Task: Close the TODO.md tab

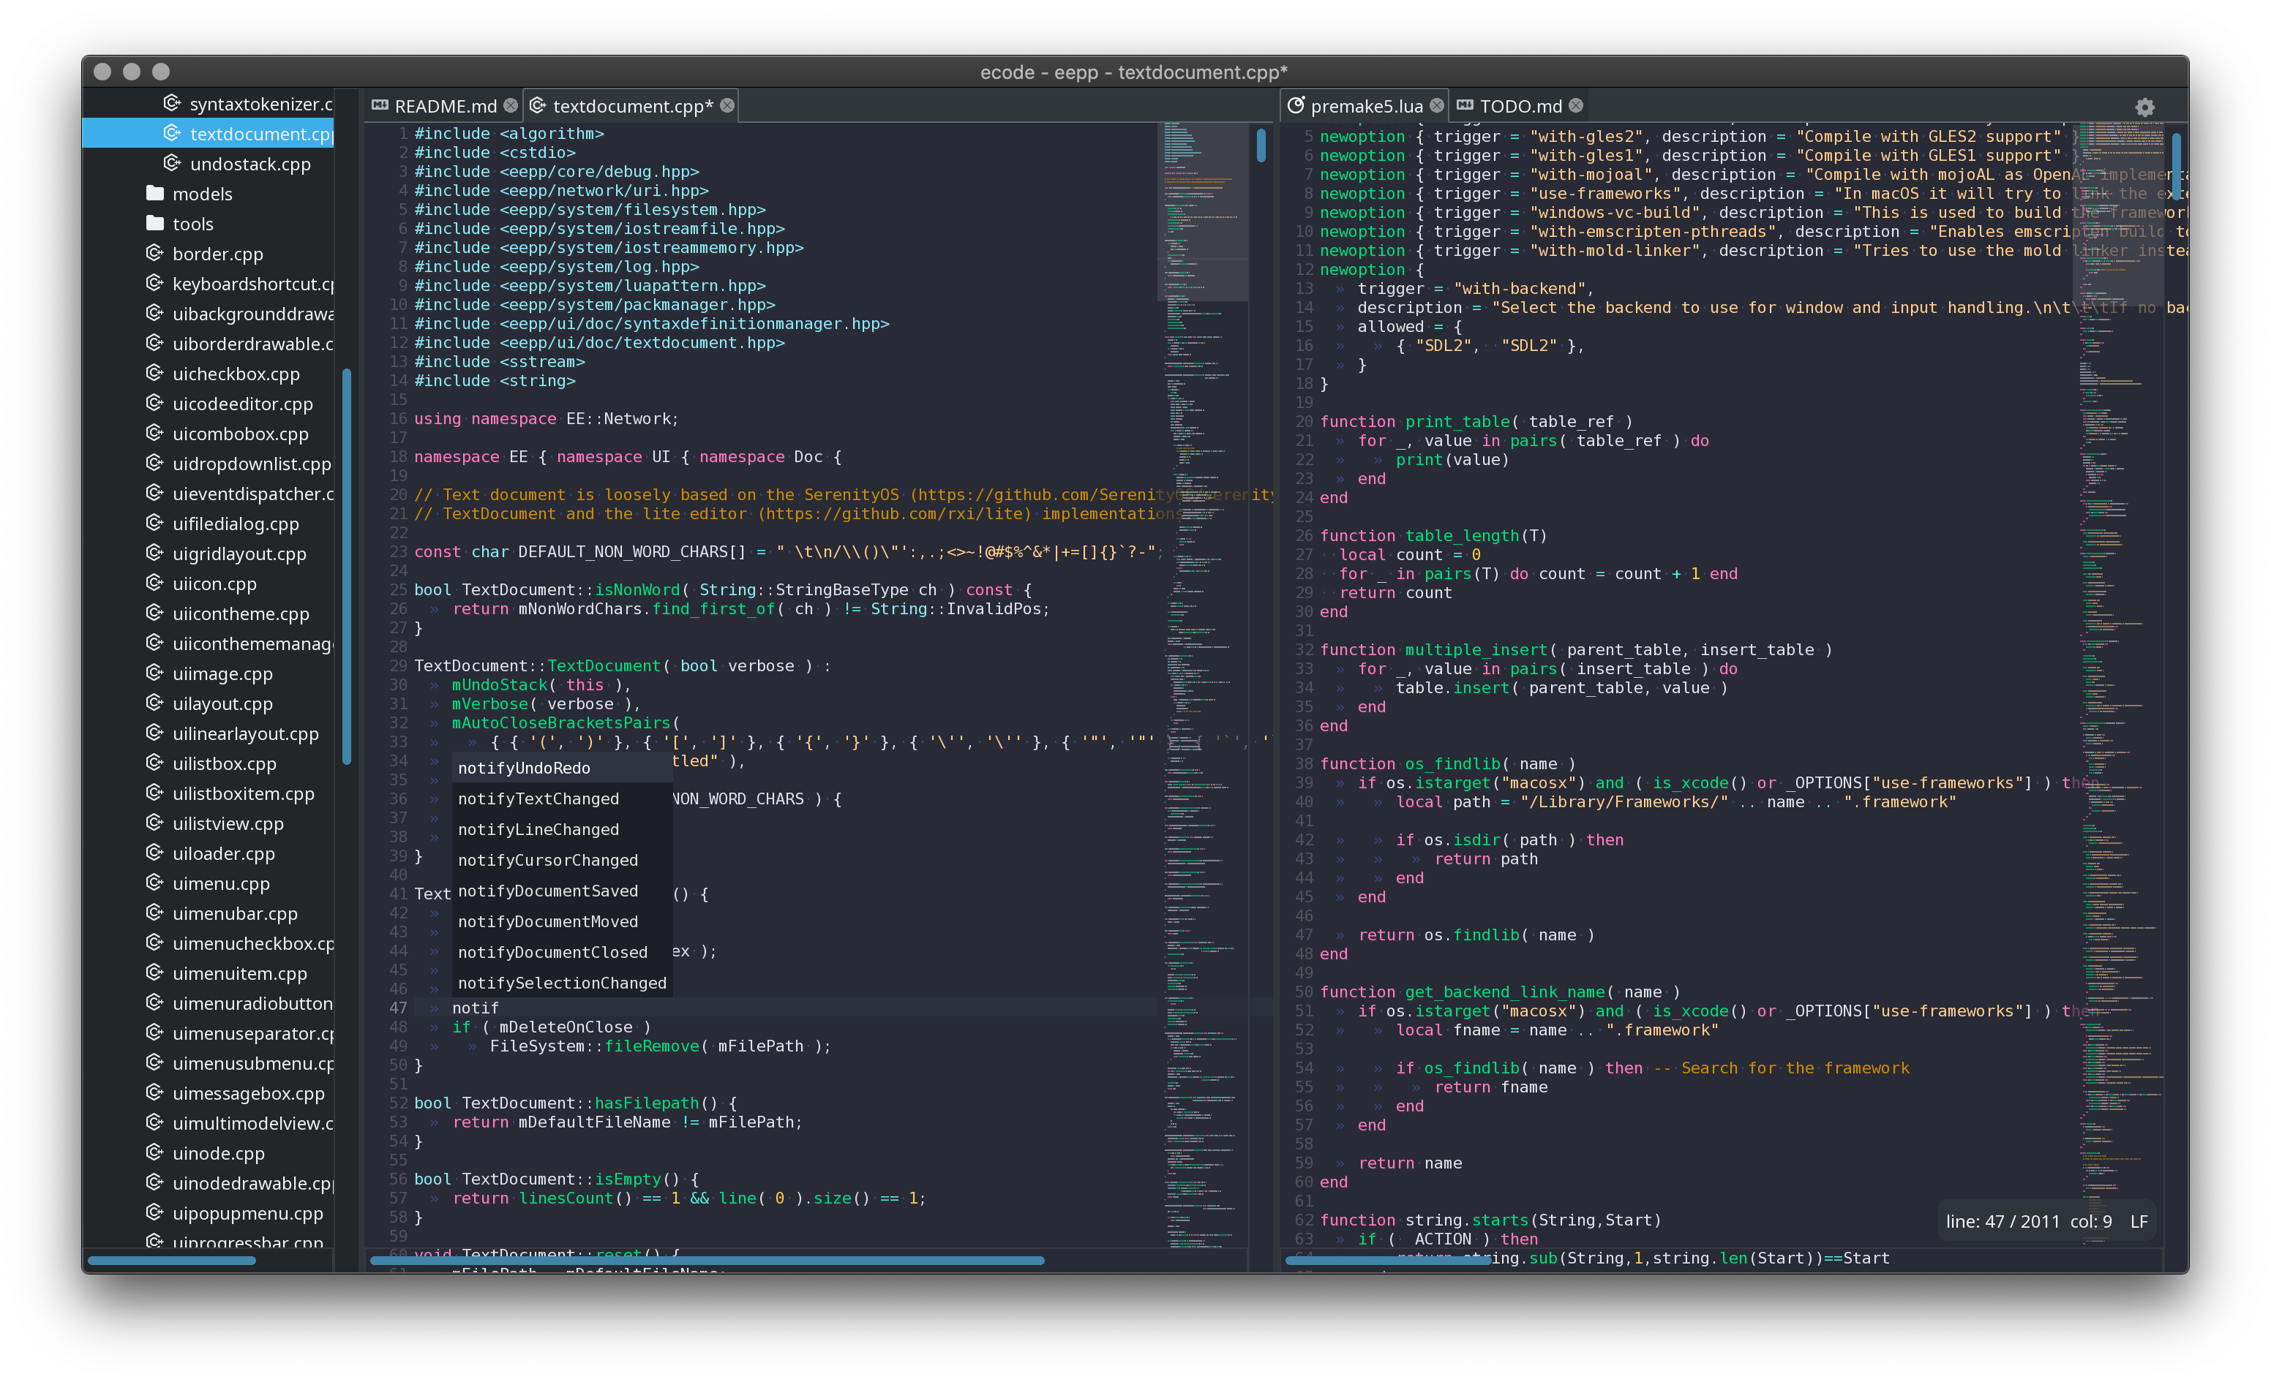Action: [x=1576, y=106]
